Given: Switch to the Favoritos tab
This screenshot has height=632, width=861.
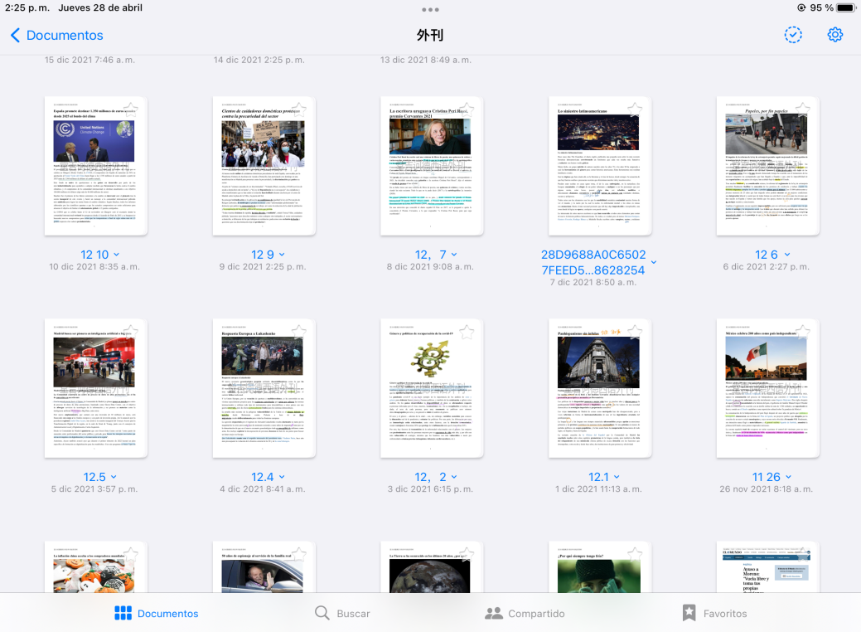Looking at the screenshot, I should pyautogui.click(x=713, y=614).
